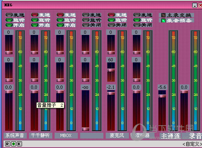Toggle 发送 LED for MBOX channel
202x148 pixels.
(60, 15)
